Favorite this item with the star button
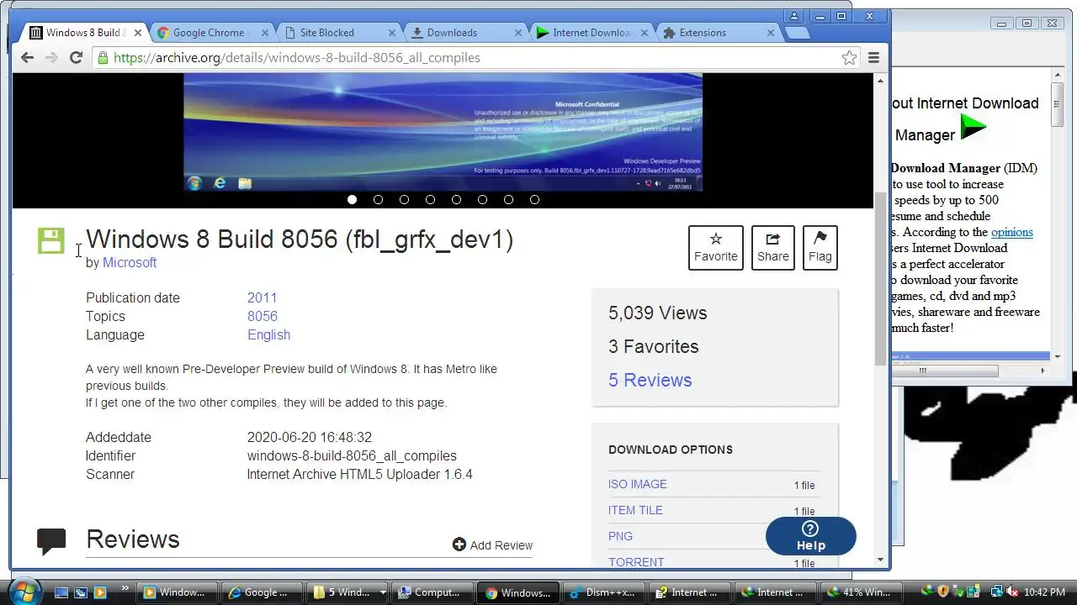The height and width of the screenshot is (605, 1077). [x=715, y=248]
